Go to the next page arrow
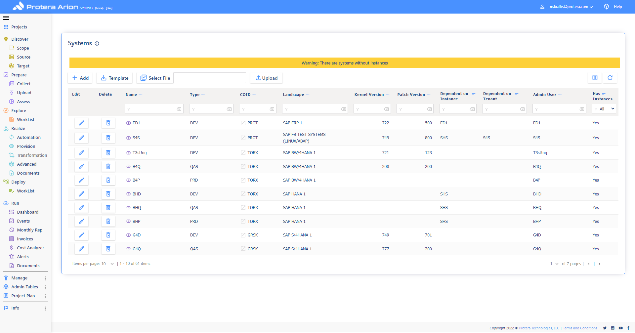The height and width of the screenshot is (333, 635). click(x=599, y=264)
